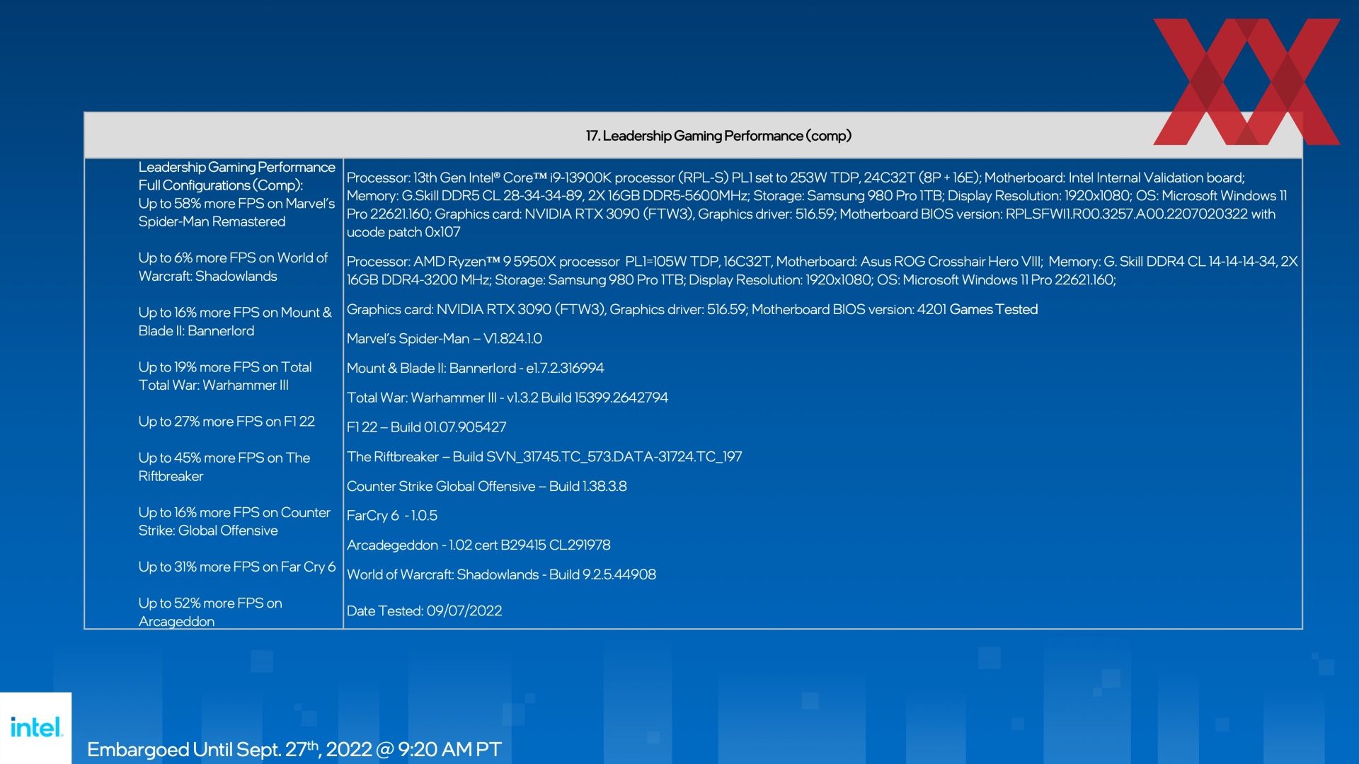Select 'Up to 27% more FPS on F1 22'
The width and height of the screenshot is (1359, 764).
click(x=226, y=422)
